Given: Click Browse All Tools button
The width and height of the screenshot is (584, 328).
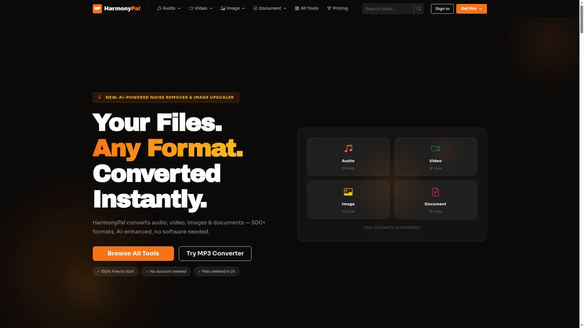Looking at the screenshot, I should pos(133,254).
